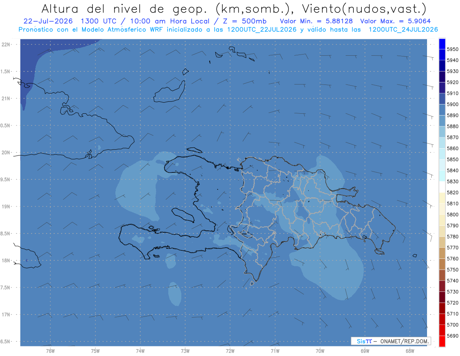Click the '72W' longitude axis label
The width and height of the screenshot is (460, 356).
coord(230,351)
